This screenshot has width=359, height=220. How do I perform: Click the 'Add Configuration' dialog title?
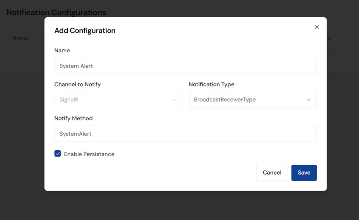point(85,31)
